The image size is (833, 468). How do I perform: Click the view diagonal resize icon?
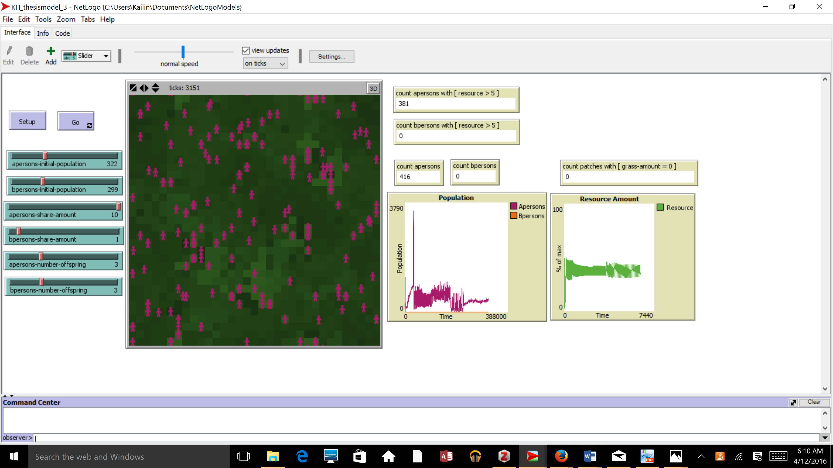tap(133, 88)
